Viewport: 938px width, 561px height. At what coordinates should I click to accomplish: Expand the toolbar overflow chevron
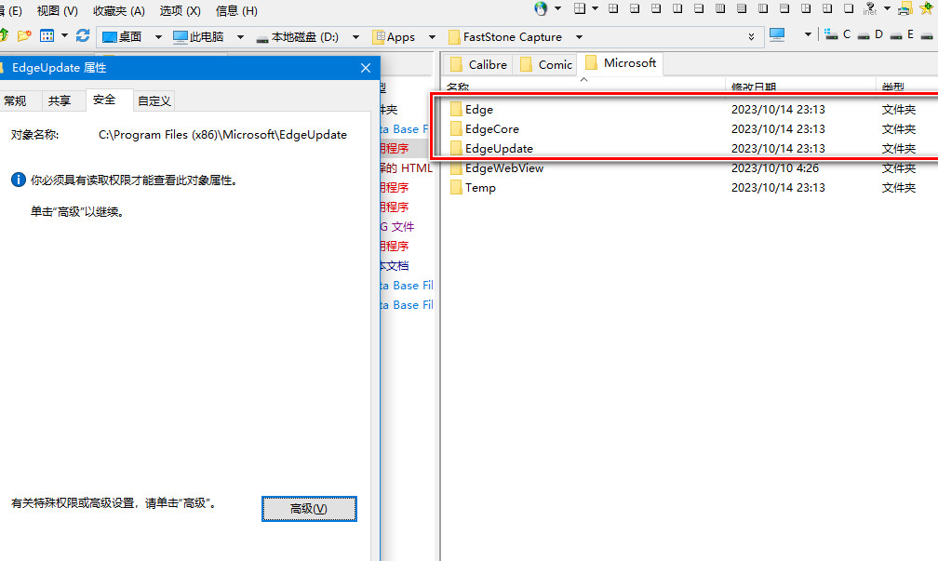coord(752,37)
